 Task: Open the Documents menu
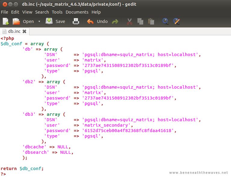pyautogui.click(x=77, y=12)
